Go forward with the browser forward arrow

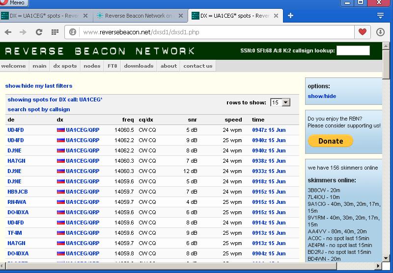[23, 32]
